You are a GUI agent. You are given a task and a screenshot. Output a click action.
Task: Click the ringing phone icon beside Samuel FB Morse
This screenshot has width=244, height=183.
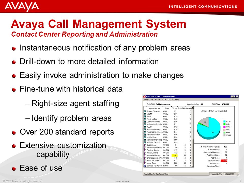point(145,166)
